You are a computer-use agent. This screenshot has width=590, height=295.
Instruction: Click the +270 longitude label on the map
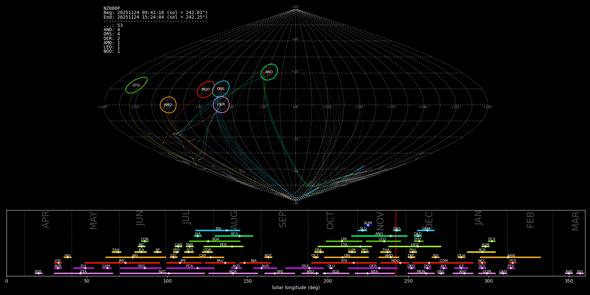(391, 107)
